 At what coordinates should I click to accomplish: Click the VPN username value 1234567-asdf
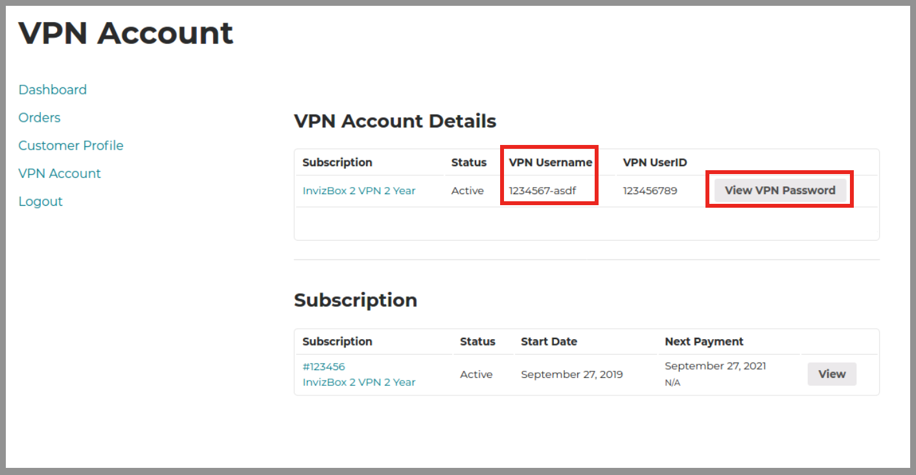[542, 191]
